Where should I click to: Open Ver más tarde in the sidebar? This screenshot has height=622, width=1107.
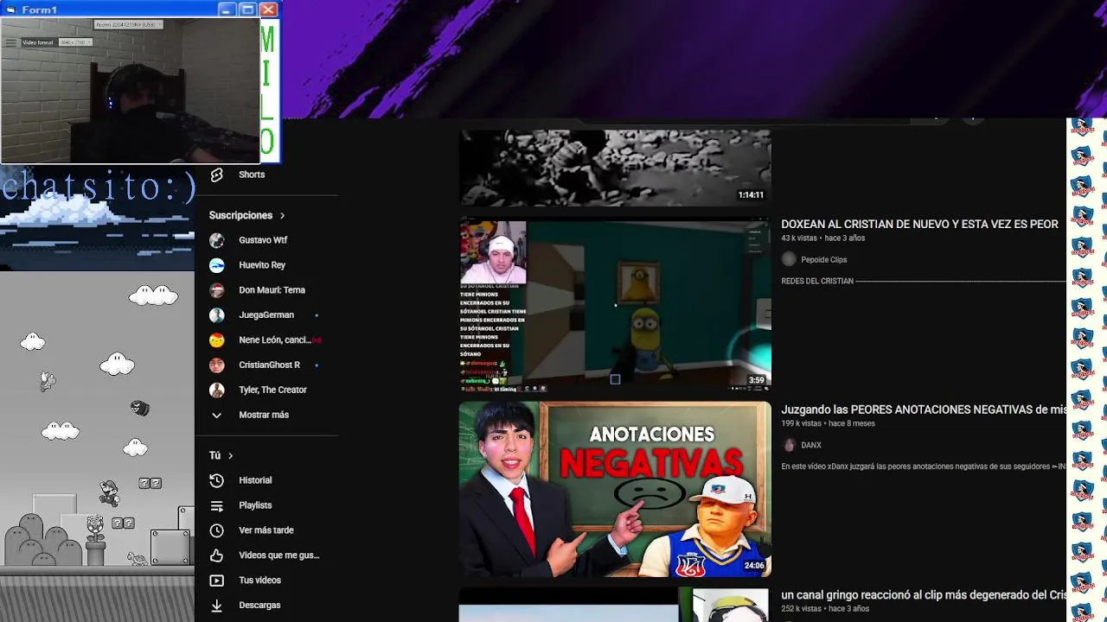point(266,530)
